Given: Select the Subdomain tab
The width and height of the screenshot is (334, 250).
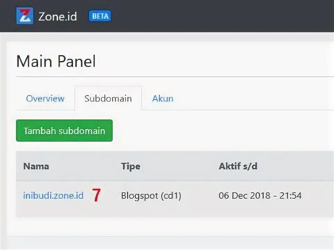Looking at the screenshot, I should 108,98.
